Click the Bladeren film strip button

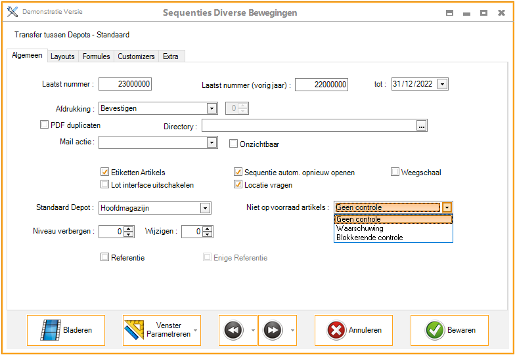click(x=66, y=330)
